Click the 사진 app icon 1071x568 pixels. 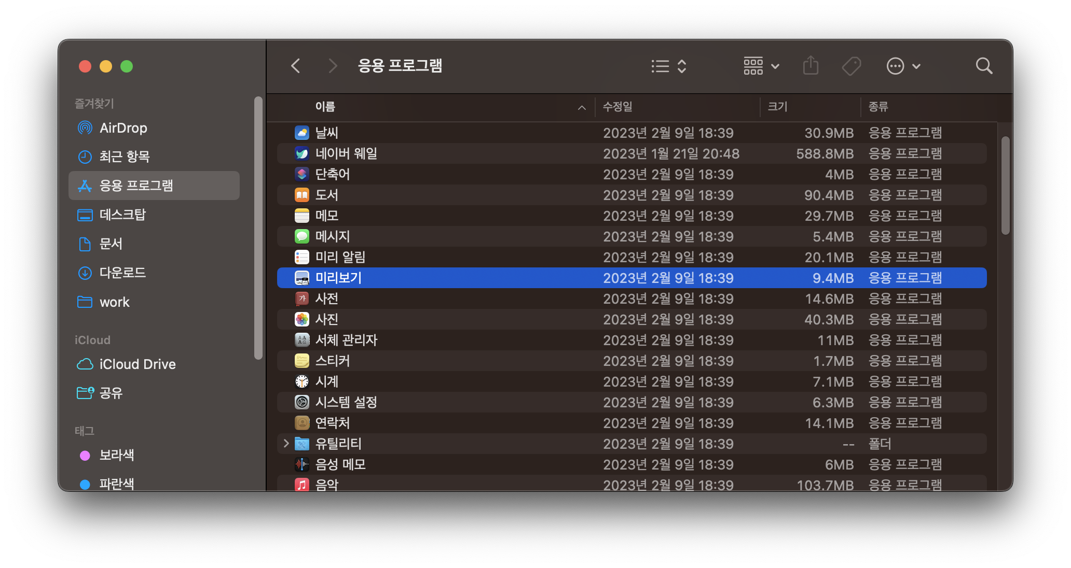(301, 319)
